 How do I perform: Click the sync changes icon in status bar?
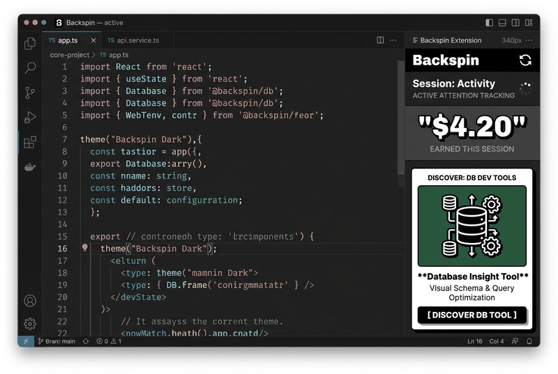(x=86, y=341)
